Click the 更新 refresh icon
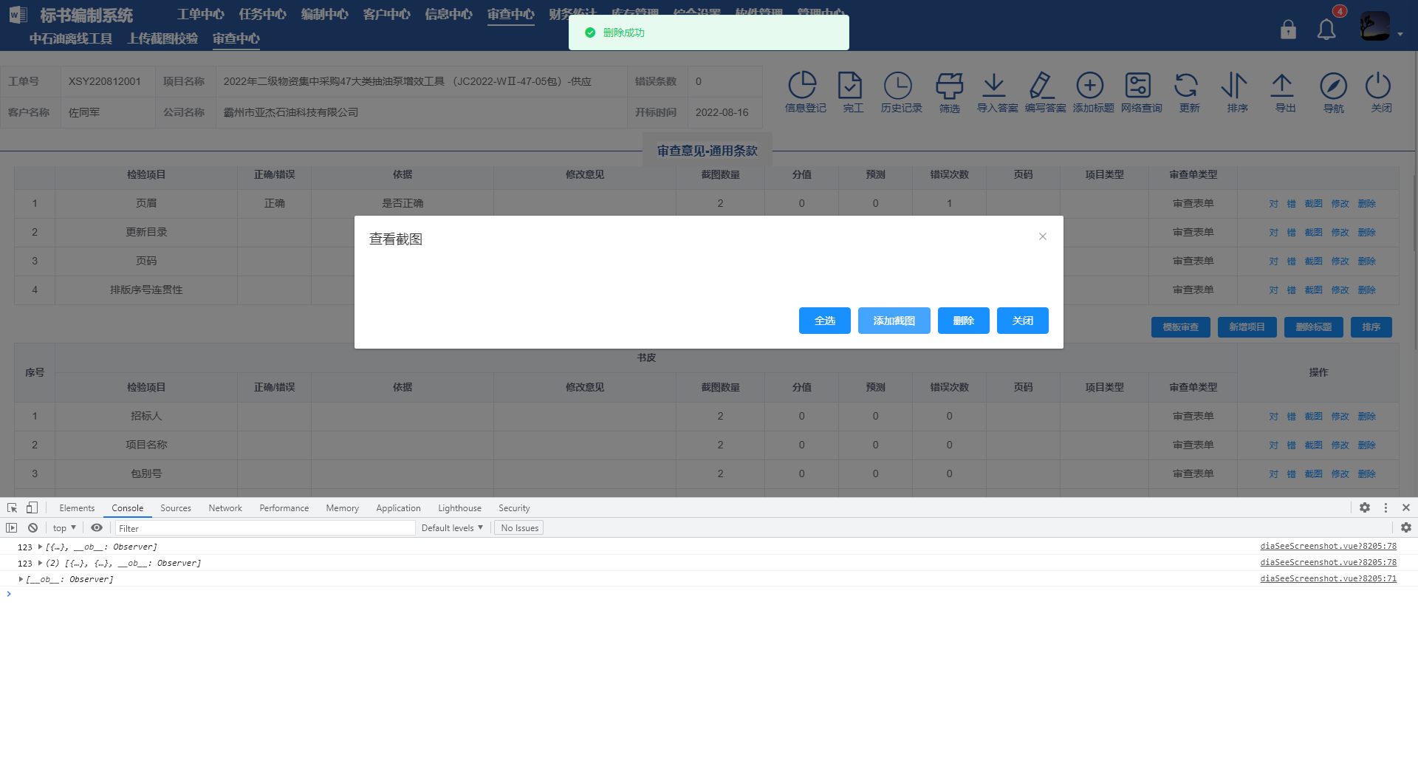 (1186, 86)
